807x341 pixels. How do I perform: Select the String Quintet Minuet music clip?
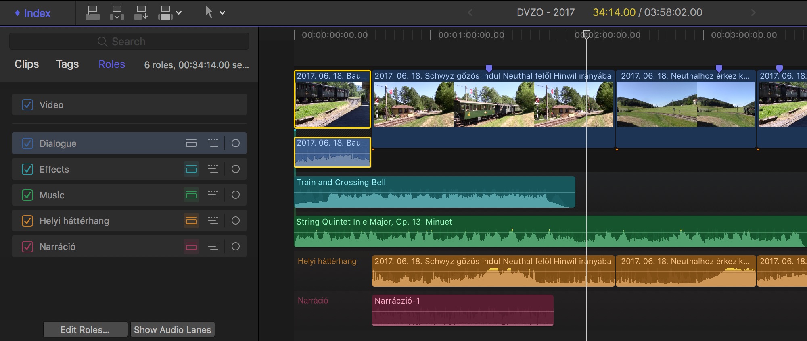[x=550, y=231]
